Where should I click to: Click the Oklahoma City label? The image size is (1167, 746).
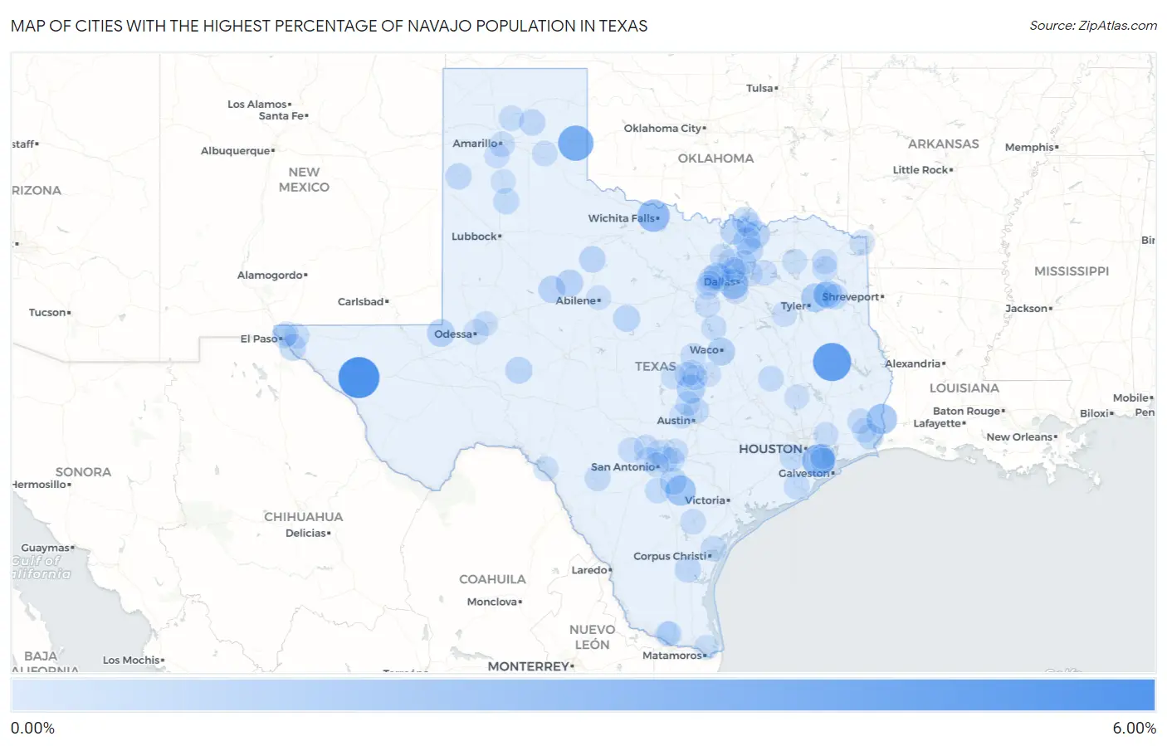pos(664,129)
